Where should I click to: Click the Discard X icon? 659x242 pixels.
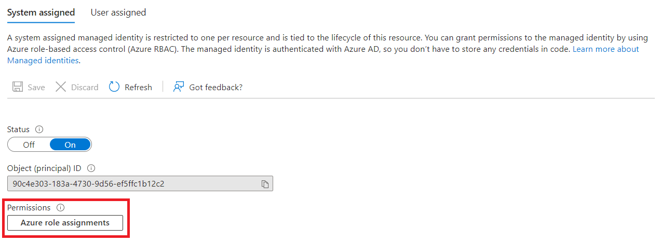[x=61, y=87]
